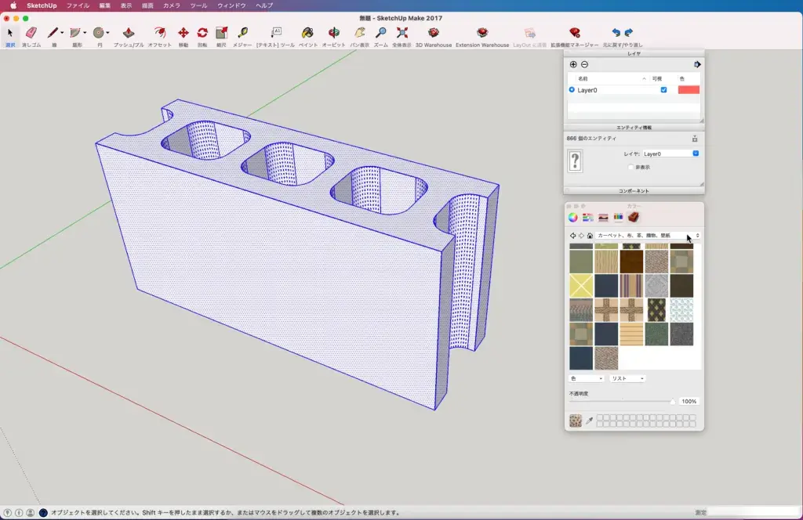
Task: Open the 表示 (View) menu
Action: click(x=126, y=5)
